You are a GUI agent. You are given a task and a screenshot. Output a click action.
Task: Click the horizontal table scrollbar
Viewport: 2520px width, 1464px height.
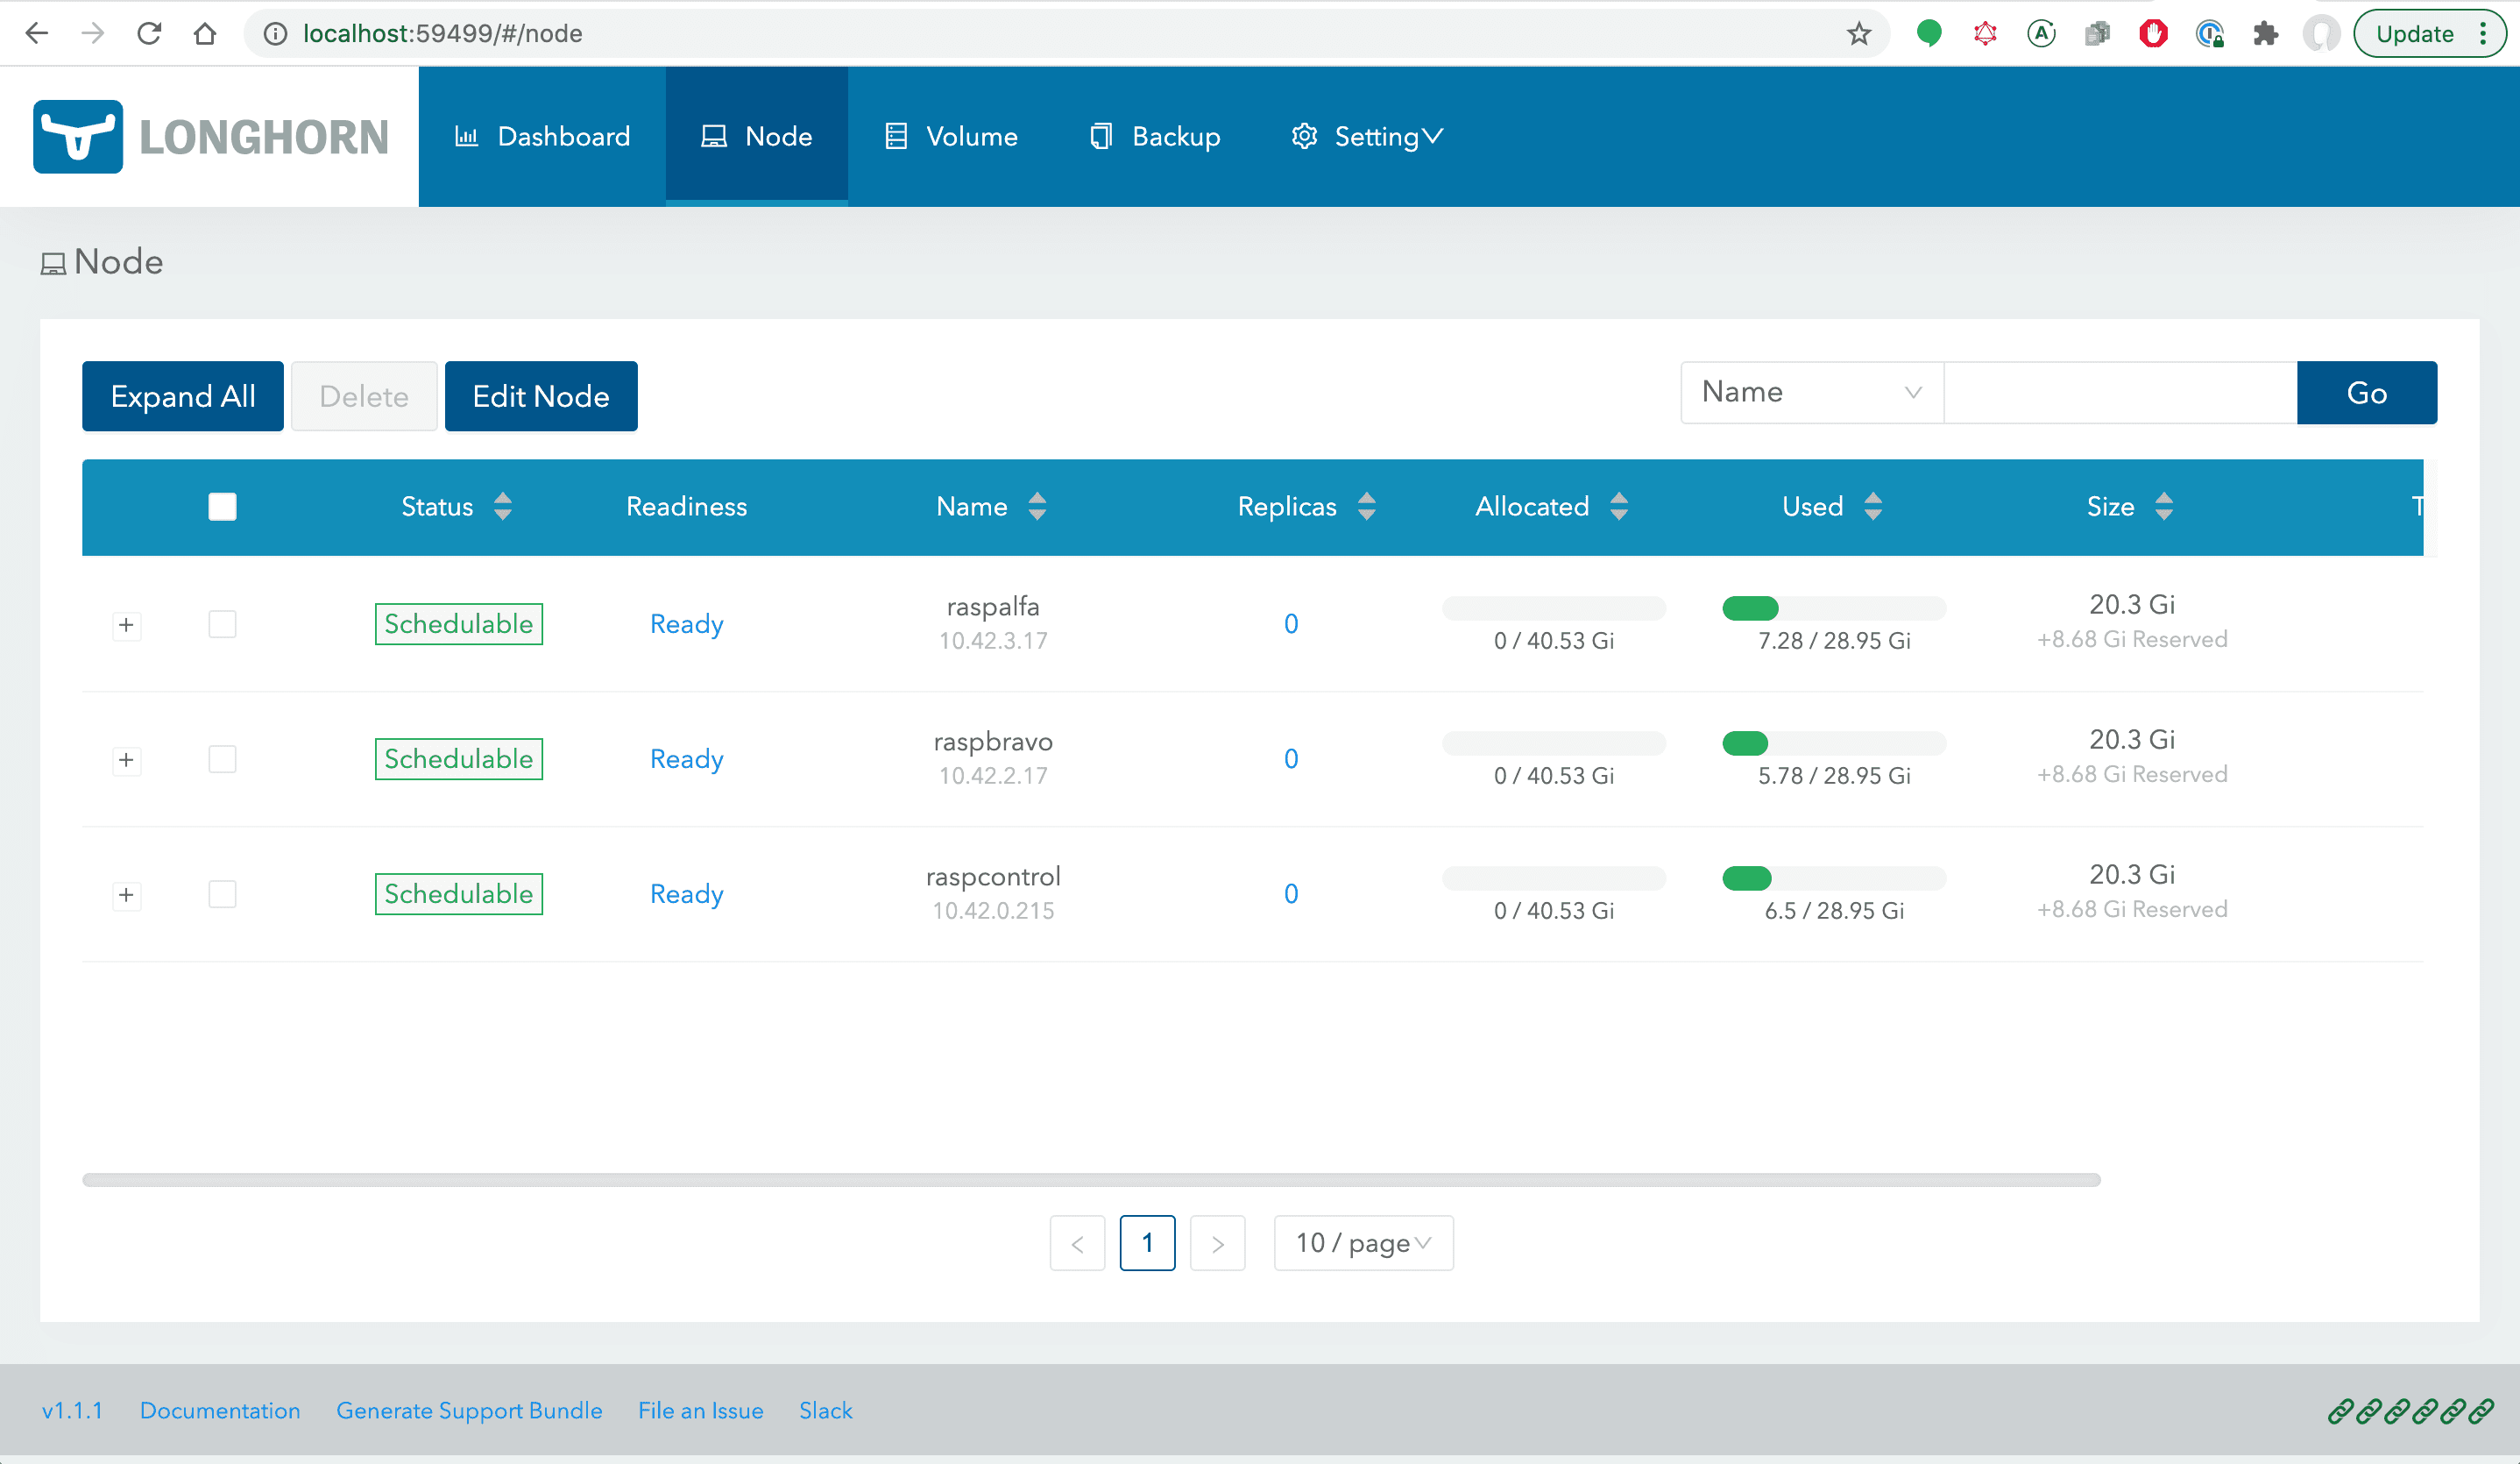tap(1090, 1180)
